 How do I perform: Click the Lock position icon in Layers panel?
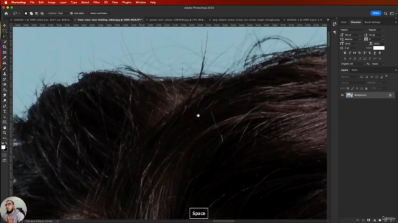pyautogui.click(x=357, y=89)
